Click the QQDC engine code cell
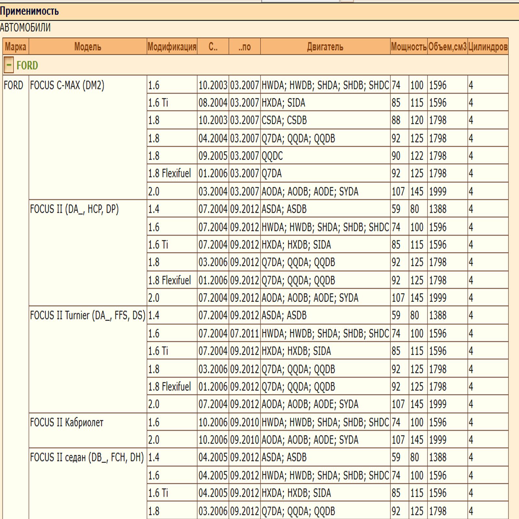519x519 pixels. coord(272,156)
